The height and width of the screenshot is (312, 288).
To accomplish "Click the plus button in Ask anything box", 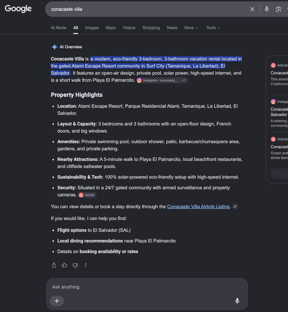I will [57, 301].
